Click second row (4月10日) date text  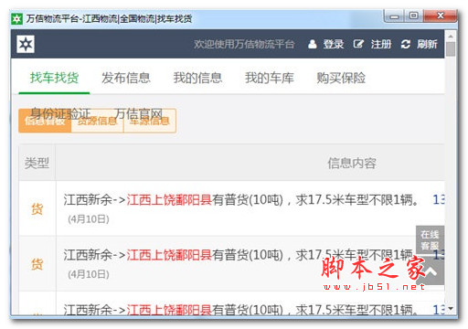89,274
